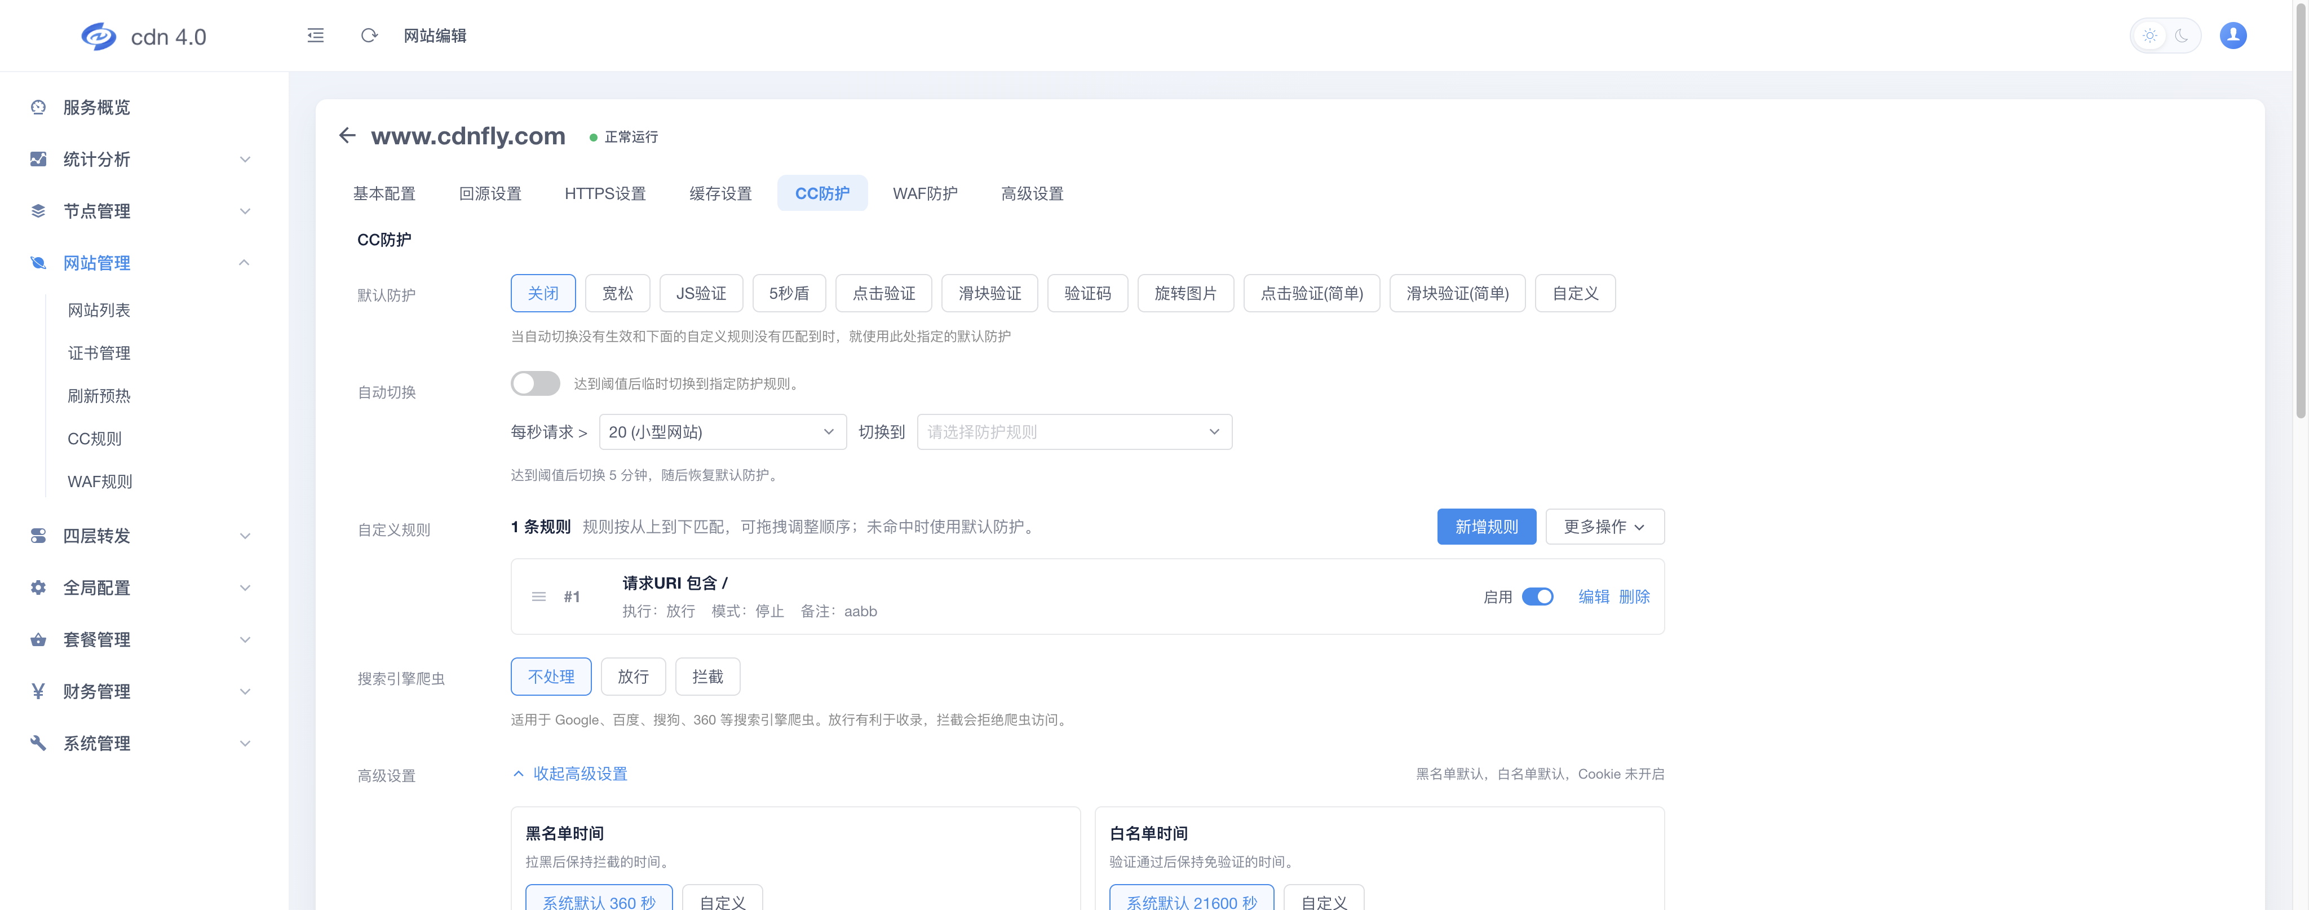Expand the 统计分析 sidebar menu
This screenshot has height=910, width=2309.
click(x=245, y=160)
